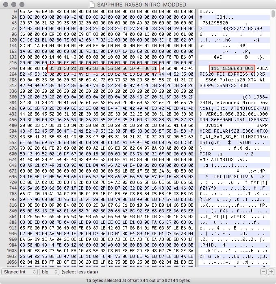
Task: Click the vertical scrollbar thumb
Action: click(x=273, y=14)
